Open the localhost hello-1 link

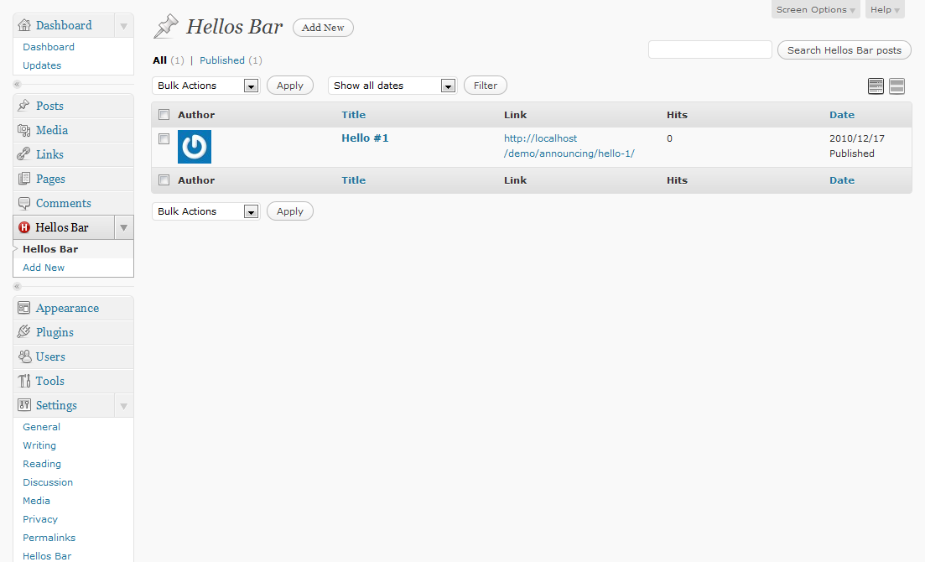tap(569, 146)
